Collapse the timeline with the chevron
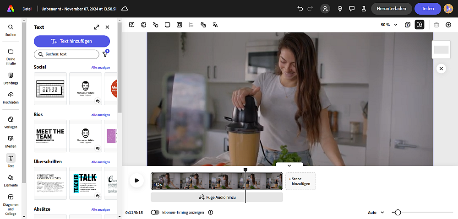This screenshot has height=219, width=458. [x=289, y=166]
